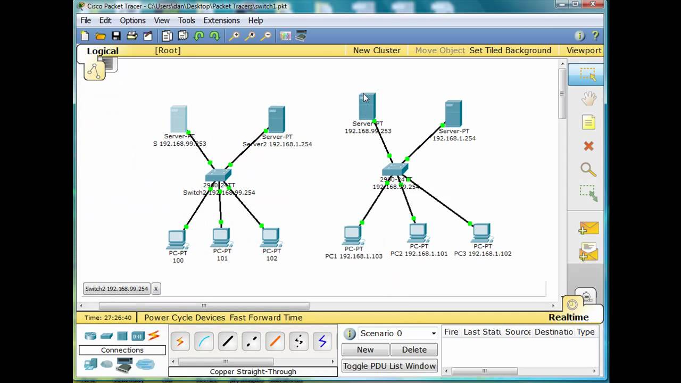Select the Connections lightning category

click(154, 335)
